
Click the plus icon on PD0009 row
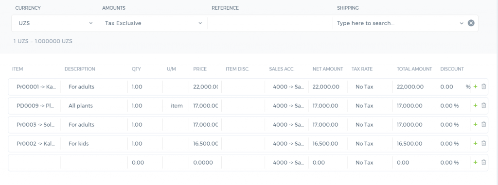point(475,106)
